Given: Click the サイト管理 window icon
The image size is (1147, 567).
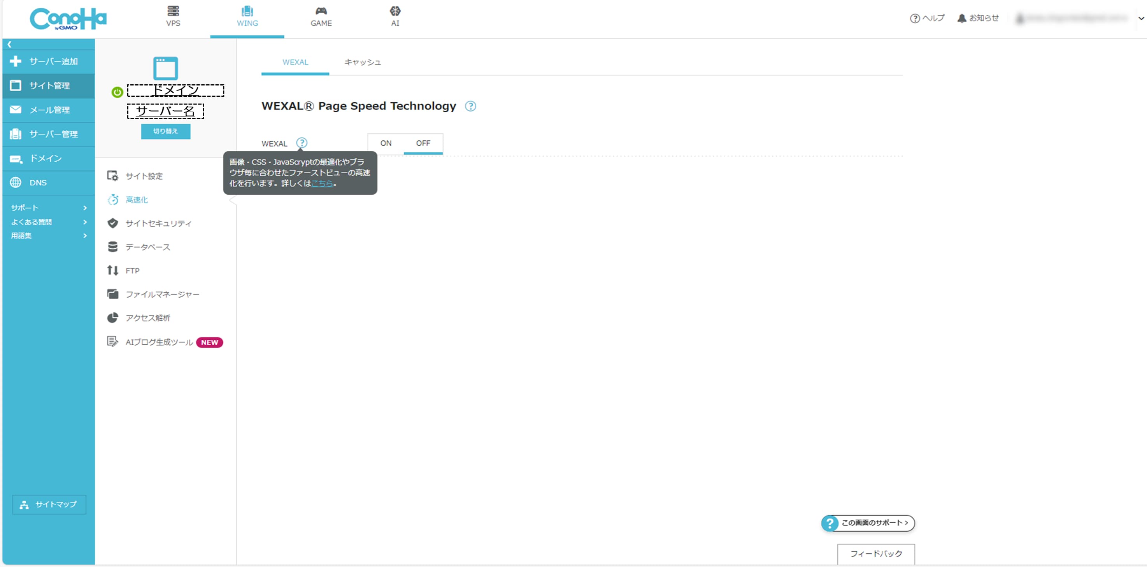Looking at the screenshot, I should point(16,85).
